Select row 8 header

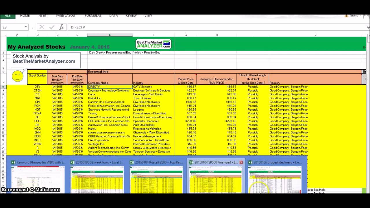pos(3,87)
